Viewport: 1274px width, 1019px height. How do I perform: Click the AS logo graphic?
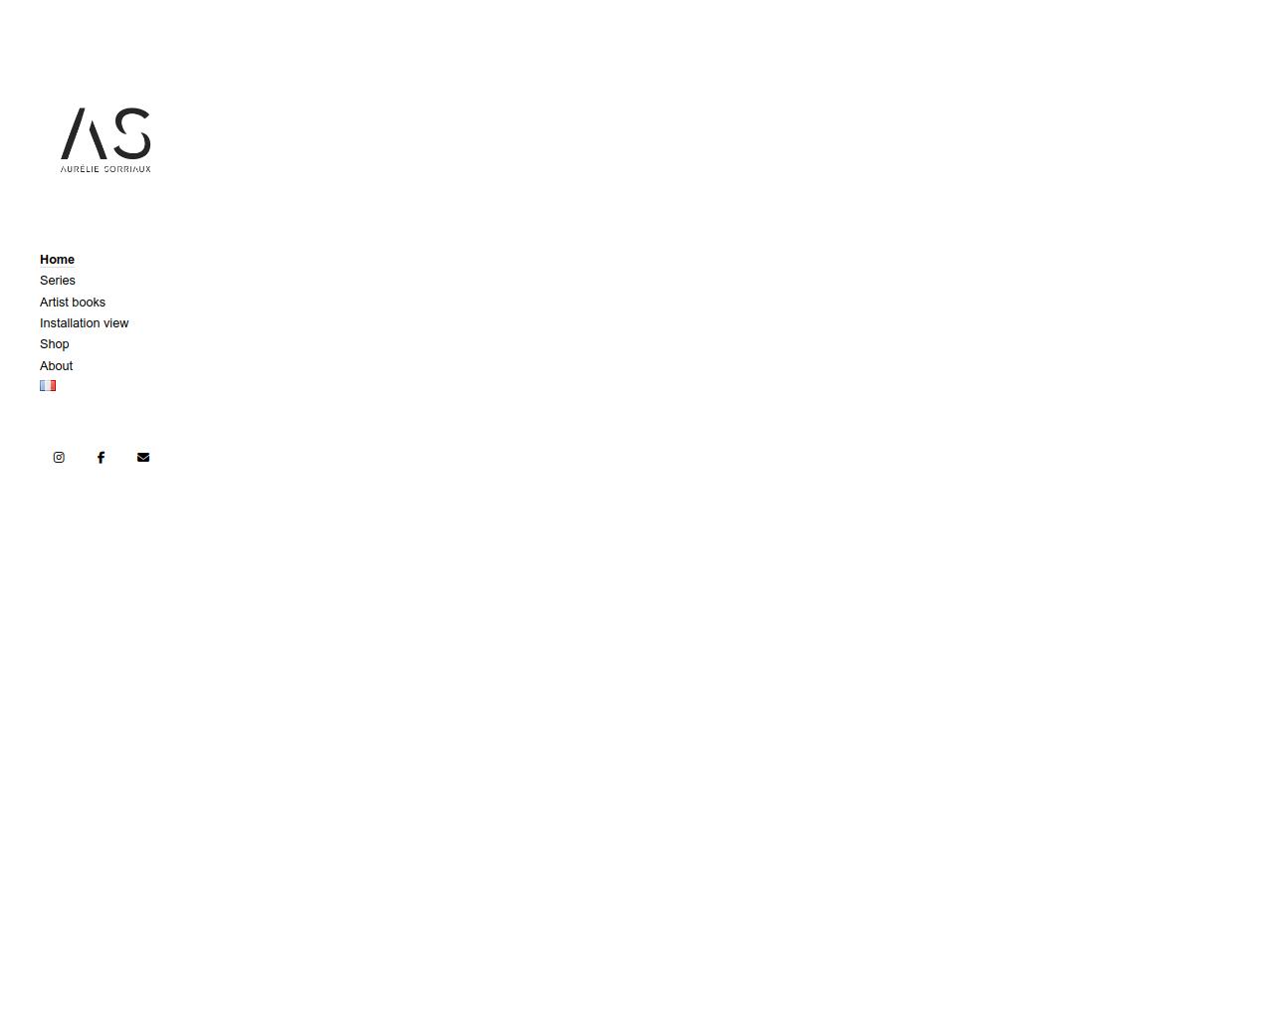[x=106, y=133]
